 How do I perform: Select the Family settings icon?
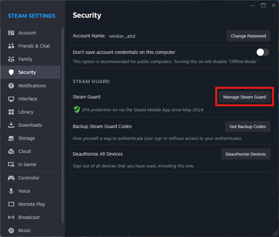[x=11, y=59]
